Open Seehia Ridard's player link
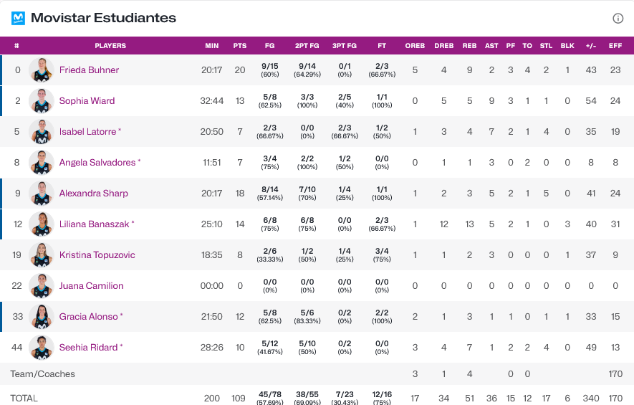Image resolution: width=634 pixels, height=405 pixels. point(88,348)
